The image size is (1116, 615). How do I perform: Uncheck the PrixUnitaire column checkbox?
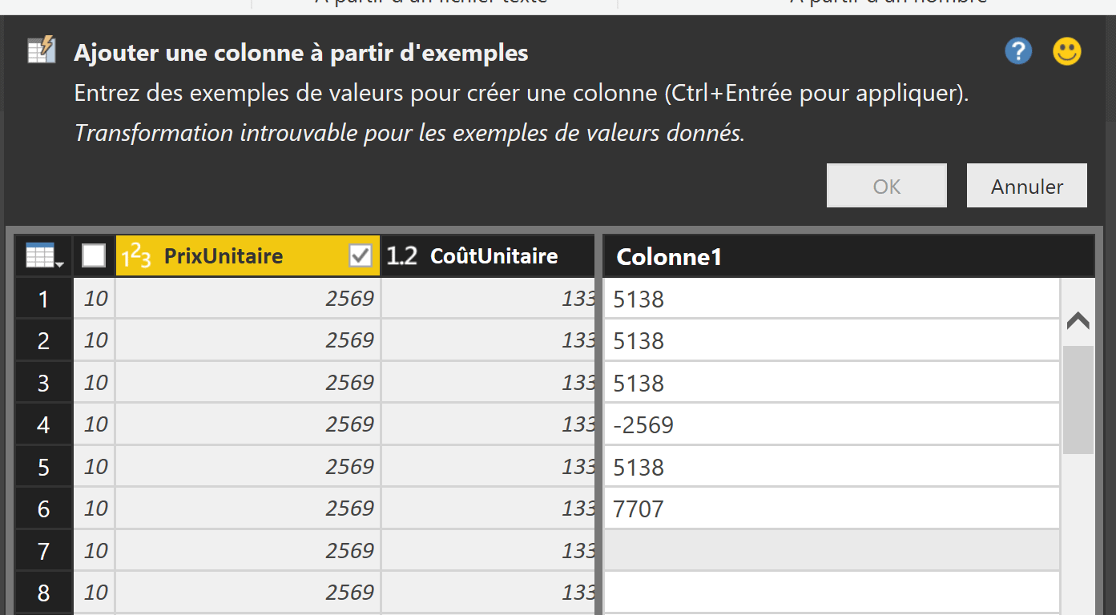tap(361, 255)
